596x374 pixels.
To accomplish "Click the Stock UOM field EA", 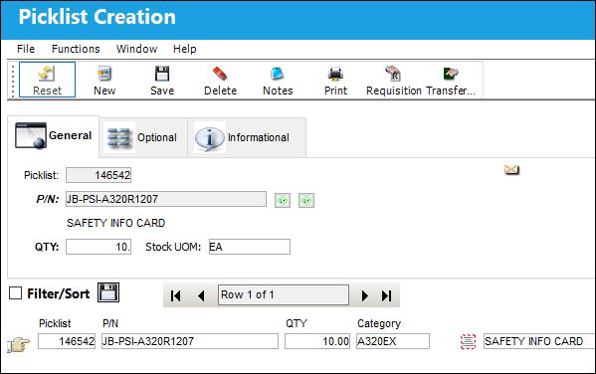I will click(250, 247).
